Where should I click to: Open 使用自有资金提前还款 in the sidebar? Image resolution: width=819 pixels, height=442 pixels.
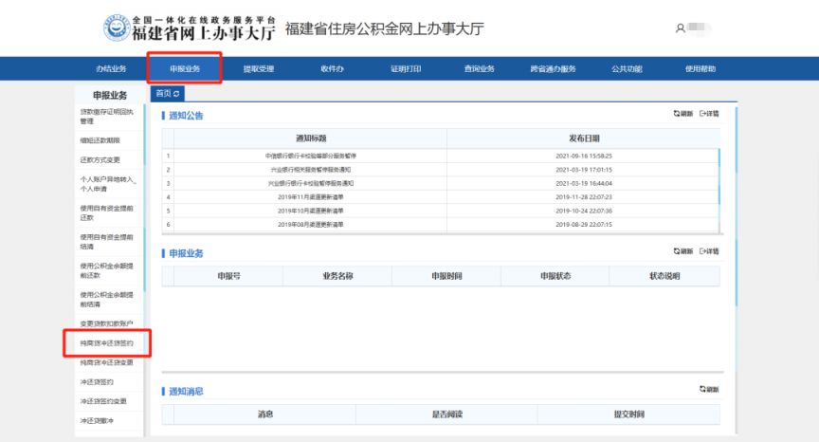point(106,212)
